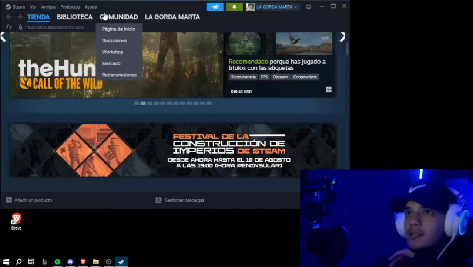Open the Productos menu

tap(70, 7)
